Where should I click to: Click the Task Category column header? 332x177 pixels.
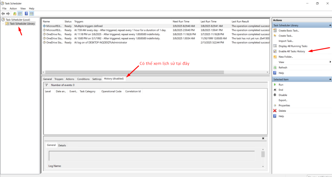[x=89, y=92]
